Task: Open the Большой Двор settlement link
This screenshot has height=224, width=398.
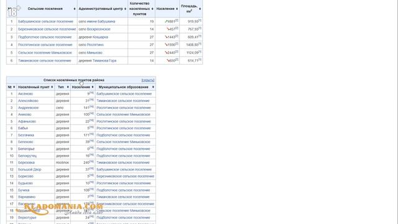Action: 29,170
